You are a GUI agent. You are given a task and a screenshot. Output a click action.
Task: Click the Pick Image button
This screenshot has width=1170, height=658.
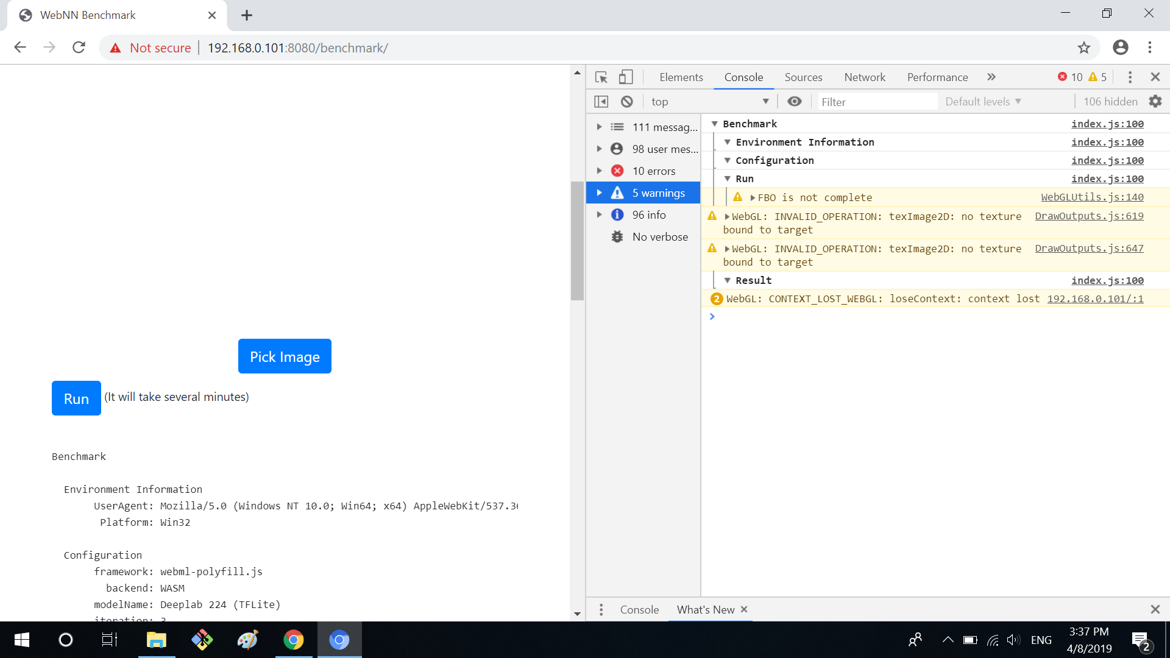(x=284, y=356)
